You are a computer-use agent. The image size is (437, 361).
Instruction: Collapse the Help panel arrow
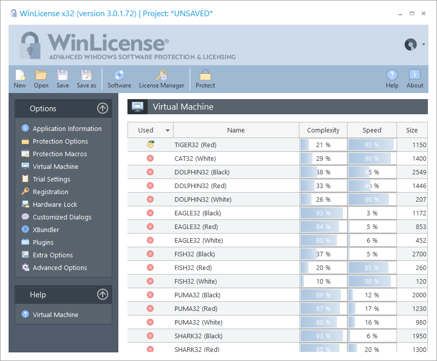(x=103, y=294)
